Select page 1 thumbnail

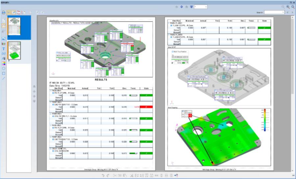[x=14, y=26]
